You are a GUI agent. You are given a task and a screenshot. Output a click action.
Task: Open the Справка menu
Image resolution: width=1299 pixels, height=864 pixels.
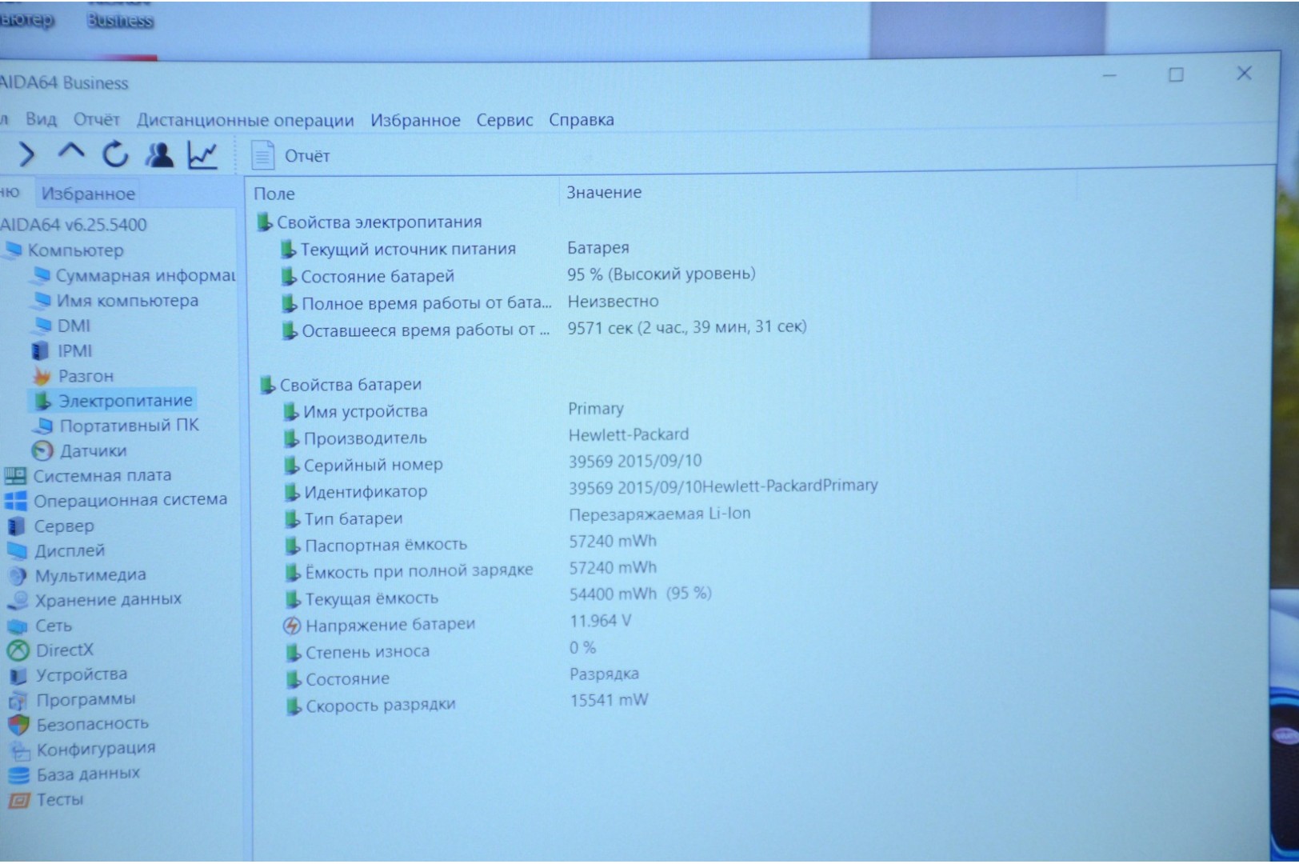click(581, 120)
